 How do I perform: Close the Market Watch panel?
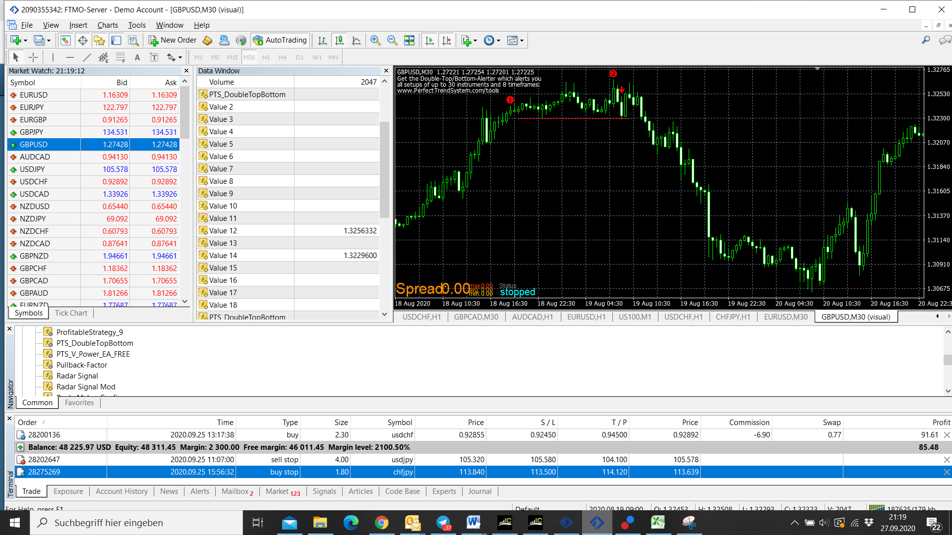186,71
